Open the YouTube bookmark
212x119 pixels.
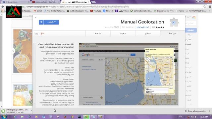[96, 11]
